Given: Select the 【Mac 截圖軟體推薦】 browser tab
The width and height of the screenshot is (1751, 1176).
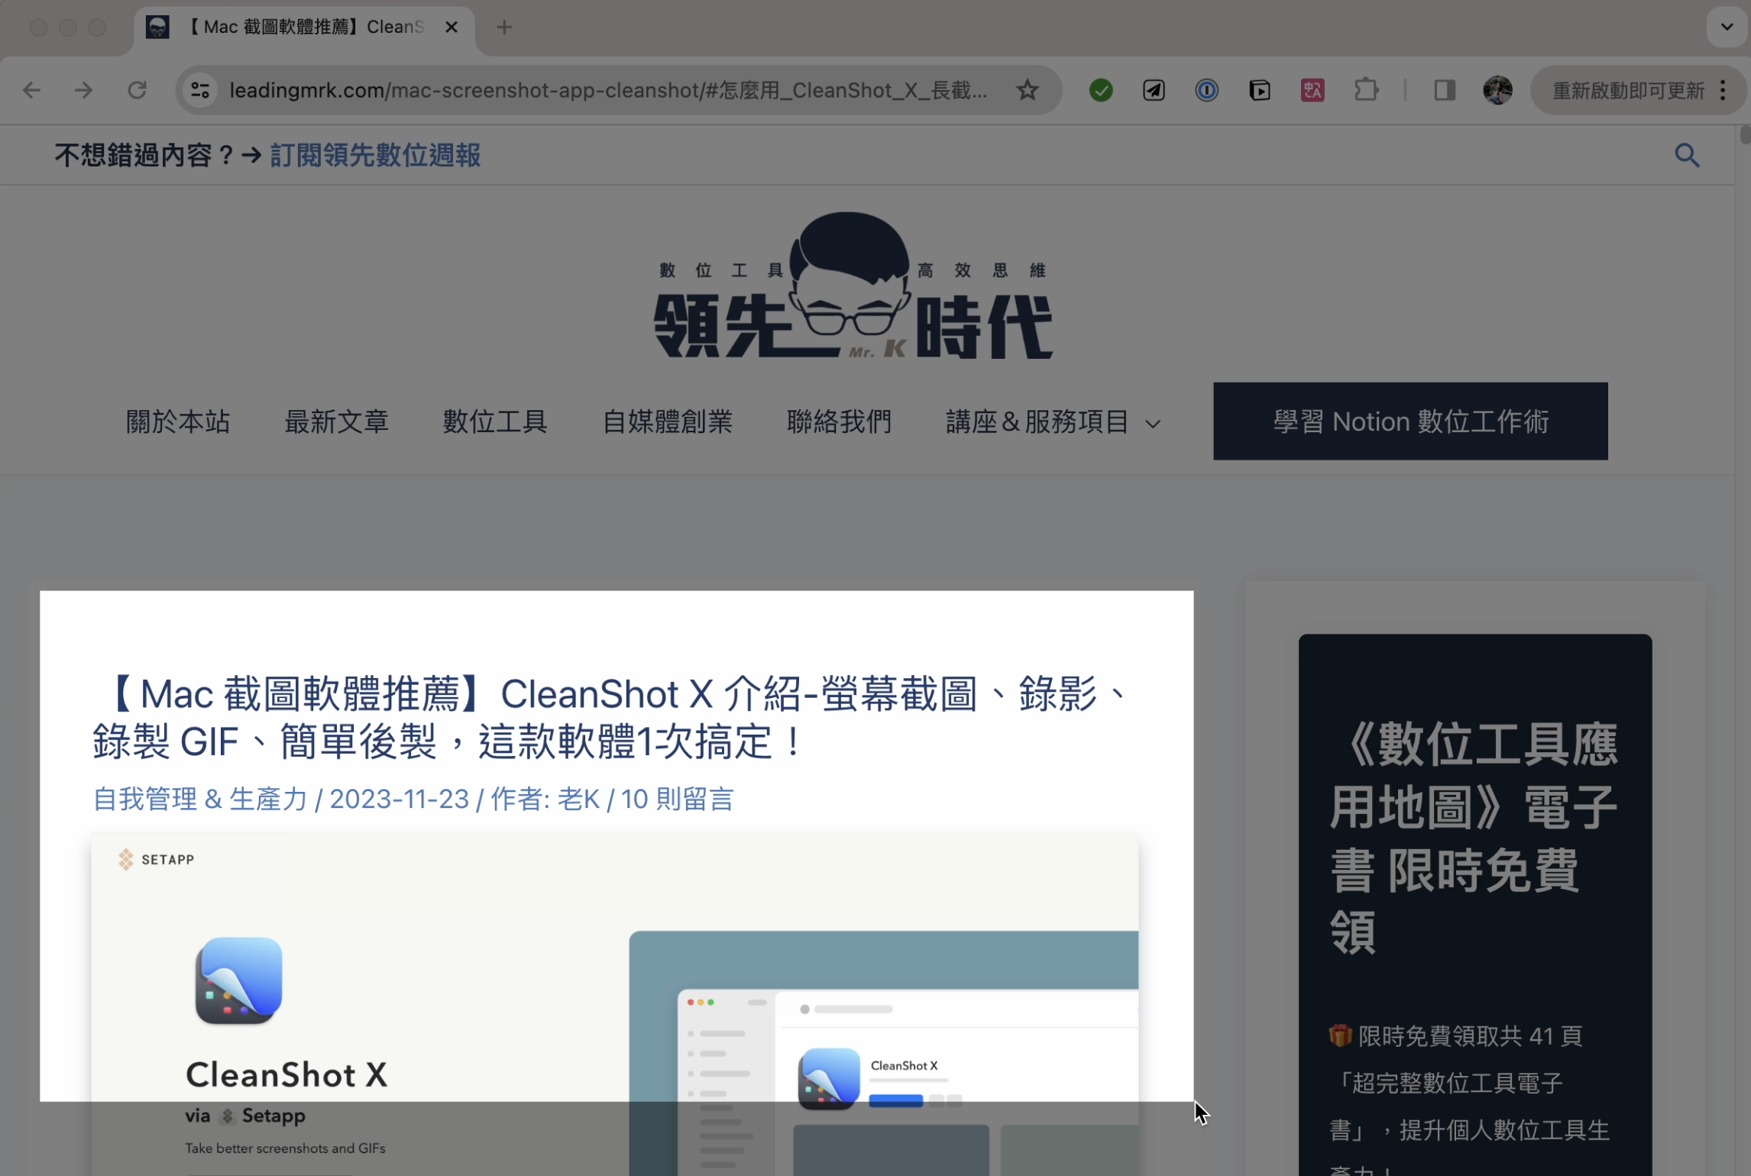Looking at the screenshot, I should pyautogui.click(x=305, y=27).
